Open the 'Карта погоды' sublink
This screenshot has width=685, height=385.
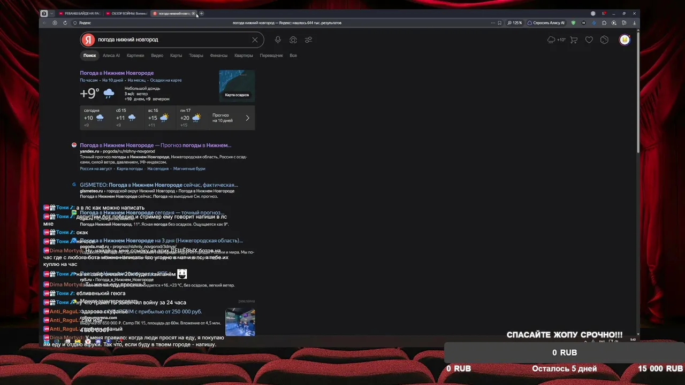click(130, 168)
